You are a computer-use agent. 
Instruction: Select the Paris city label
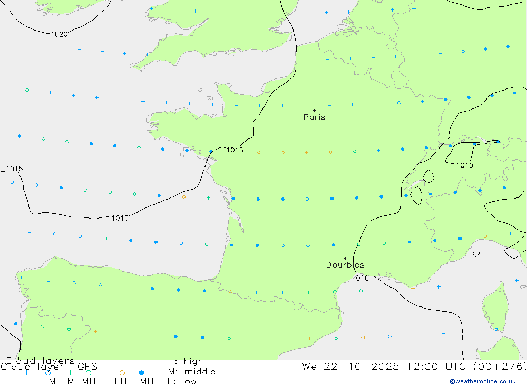tap(314, 117)
